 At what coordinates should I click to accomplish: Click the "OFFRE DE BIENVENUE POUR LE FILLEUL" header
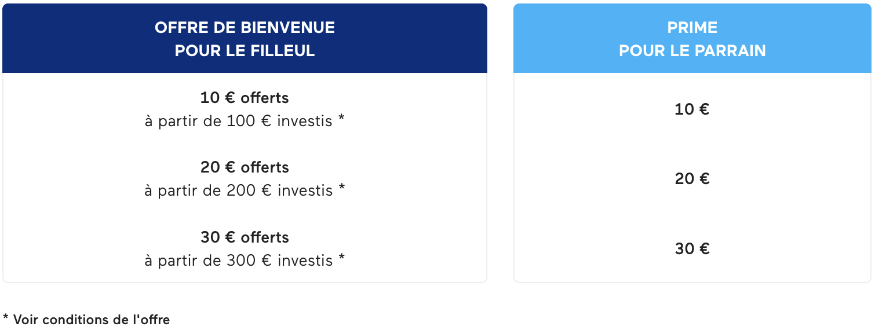245,38
